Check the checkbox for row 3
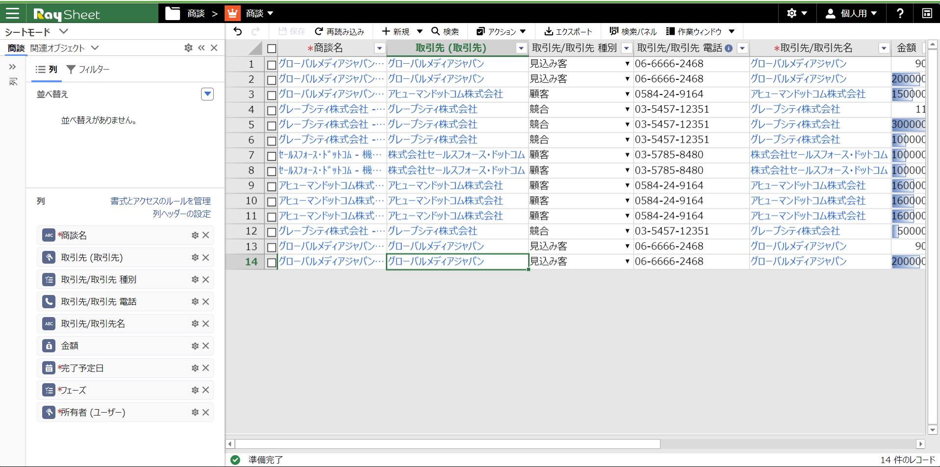 (x=272, y=95)
